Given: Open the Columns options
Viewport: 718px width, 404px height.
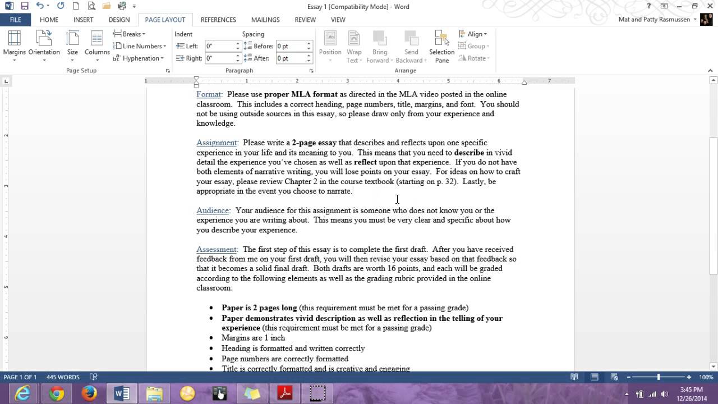Looking at the screenshot, I should (97, 46).
